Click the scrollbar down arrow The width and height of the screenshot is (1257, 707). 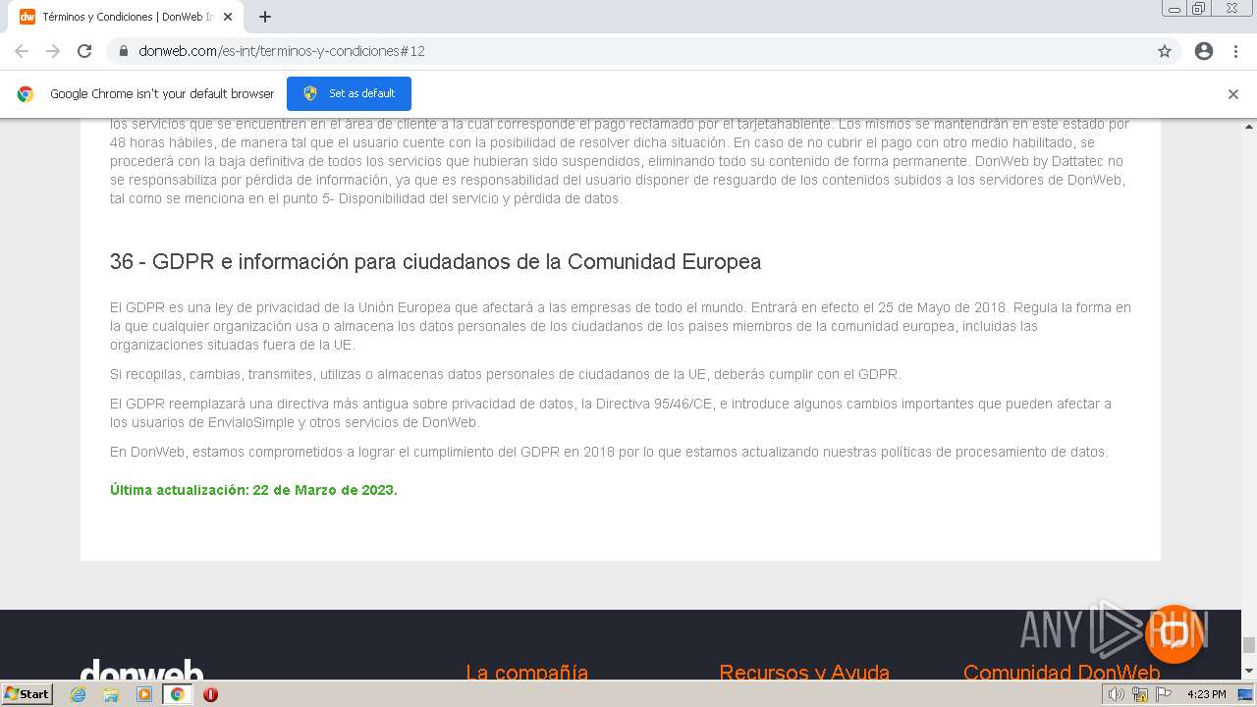[1249, 671]
